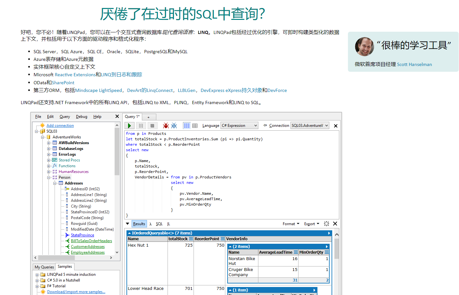
Task: Open the Scott Hanselman link
Action: tap(414, 64)
